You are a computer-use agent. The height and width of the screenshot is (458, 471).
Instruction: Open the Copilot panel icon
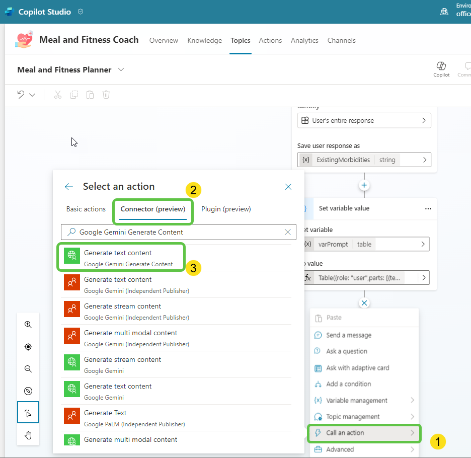click(441, 69)
